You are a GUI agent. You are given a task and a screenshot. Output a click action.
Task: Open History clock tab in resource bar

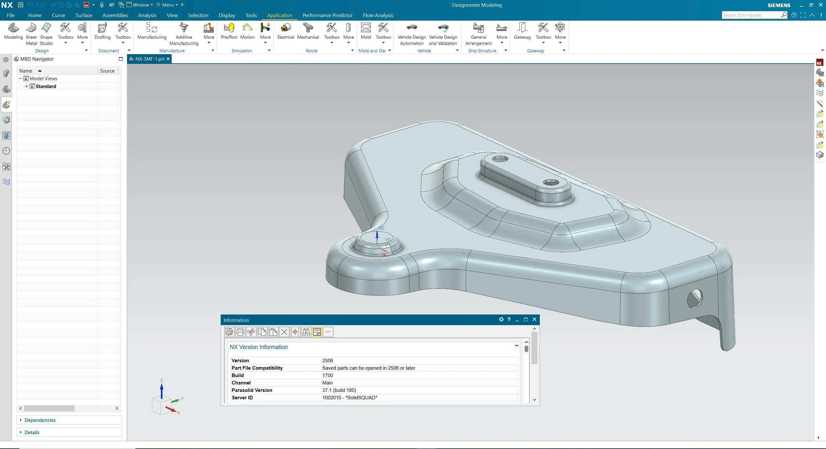point(6,151)
